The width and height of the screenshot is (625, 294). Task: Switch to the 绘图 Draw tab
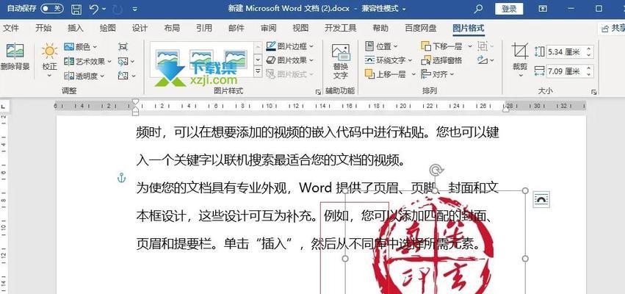click(108, 28)
